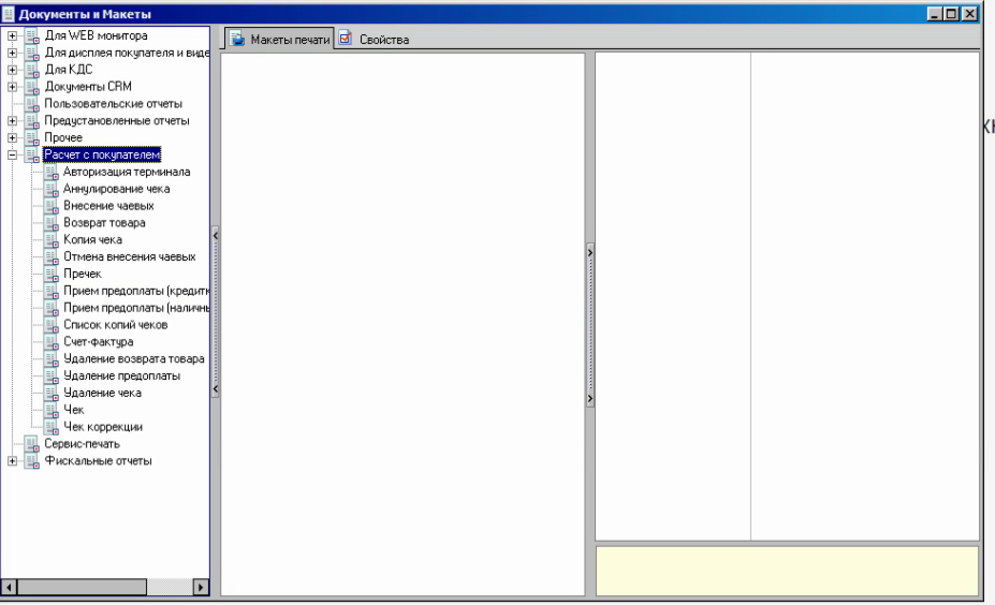Image resolution: width=995 pixels, height=605 pixels.
Task: Click the tree's horizontal scrollbar right arrow
Action: coord(201,587)
